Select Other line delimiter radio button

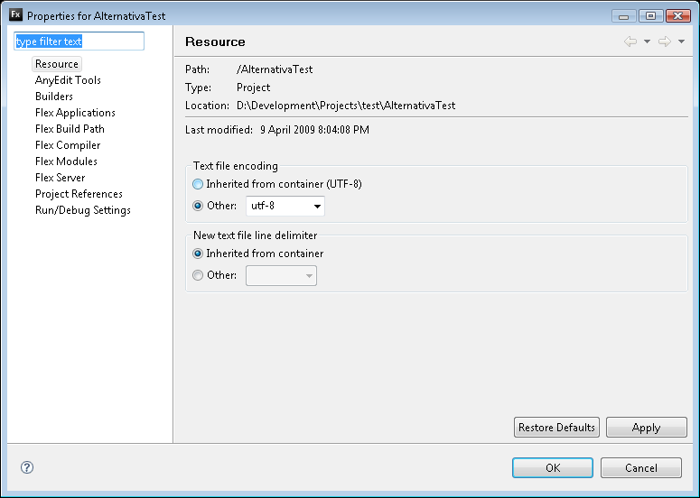pos(199,275)
